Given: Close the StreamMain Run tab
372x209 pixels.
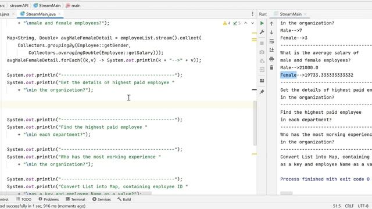Looking at the screenshot, I should tap(305, 14).
